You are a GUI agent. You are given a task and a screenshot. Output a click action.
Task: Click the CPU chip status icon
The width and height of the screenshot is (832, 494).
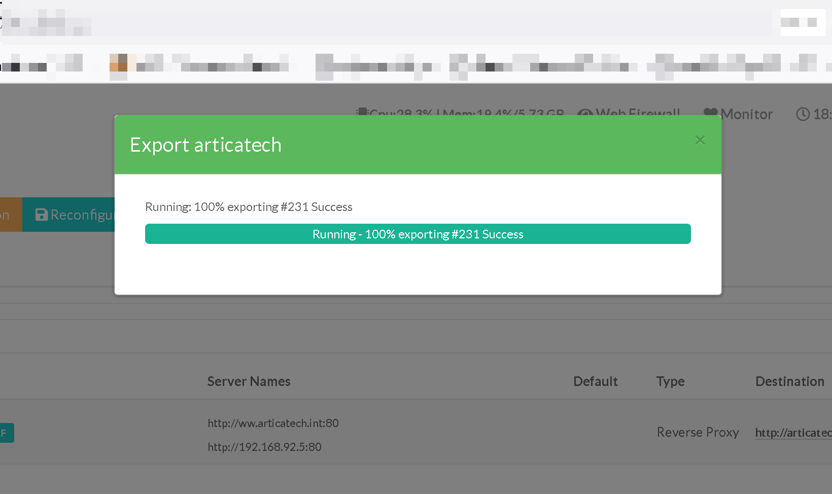point(362,112)
